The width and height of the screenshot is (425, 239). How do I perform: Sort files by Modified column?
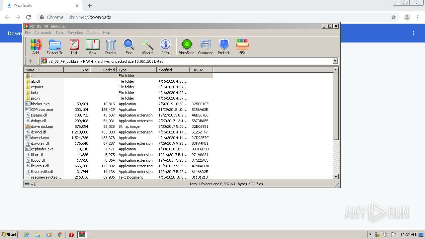(173, 70)
